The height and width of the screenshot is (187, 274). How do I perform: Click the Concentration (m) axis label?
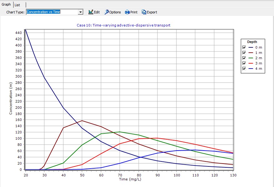(11, 98)
